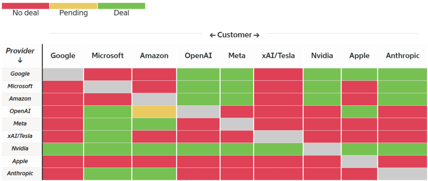
Task: Select the Google customer column header
Action: click(x=63, y=56)
